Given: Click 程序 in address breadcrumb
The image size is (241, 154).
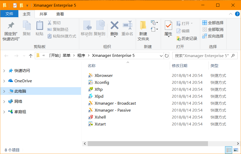Looking at the screenshot, I should click(81, 56).
